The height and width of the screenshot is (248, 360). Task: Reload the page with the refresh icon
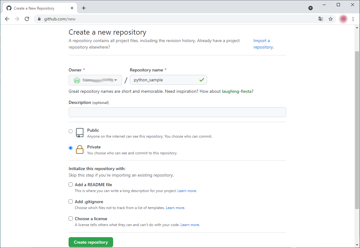(x=27, y=19)
